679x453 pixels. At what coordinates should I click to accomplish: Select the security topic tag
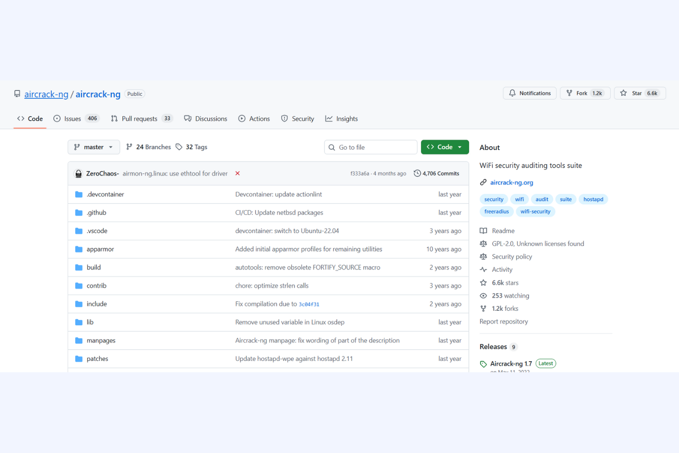[x=493, y=199]
